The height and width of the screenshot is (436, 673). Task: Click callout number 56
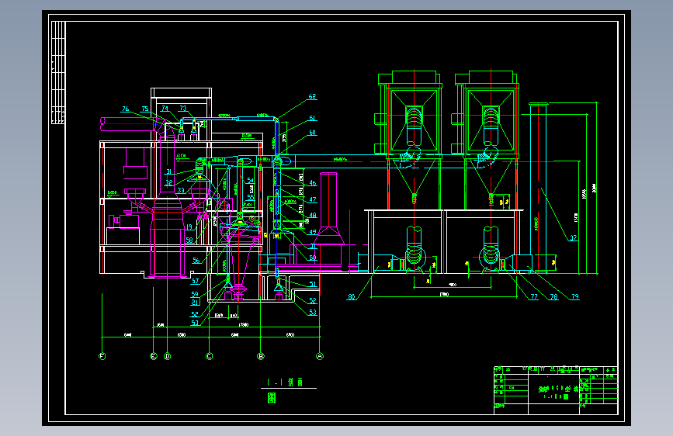coord(196,261)
